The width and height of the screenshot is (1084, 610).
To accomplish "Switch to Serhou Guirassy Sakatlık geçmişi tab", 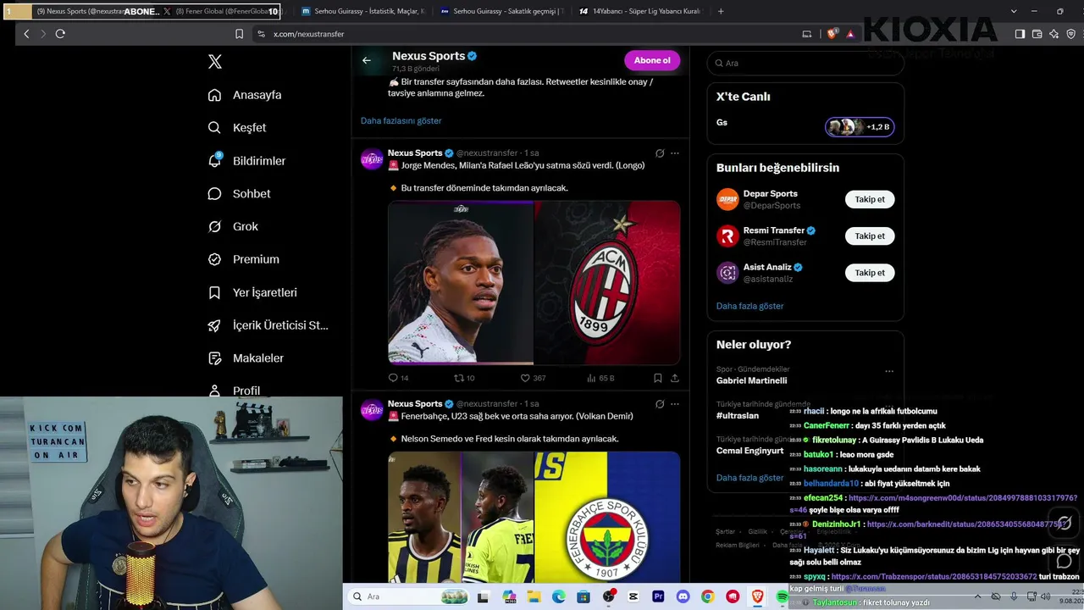I will click(501, 11).
